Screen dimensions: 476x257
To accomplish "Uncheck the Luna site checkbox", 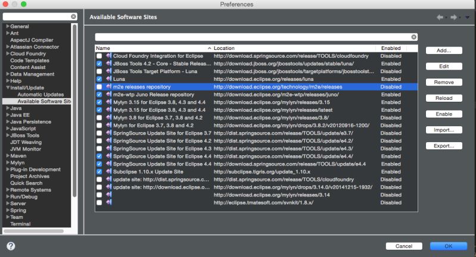I will click(x=99, y=79).
